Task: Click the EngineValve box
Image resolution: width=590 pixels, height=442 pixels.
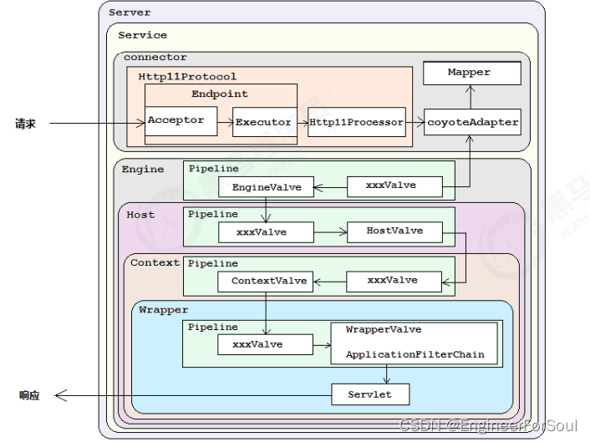Action: (266, 187)
